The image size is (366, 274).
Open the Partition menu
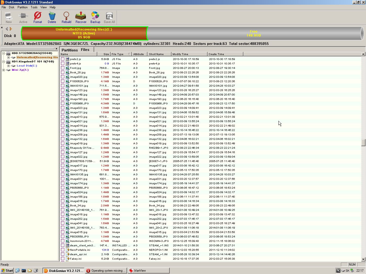[x=22, y=7]
